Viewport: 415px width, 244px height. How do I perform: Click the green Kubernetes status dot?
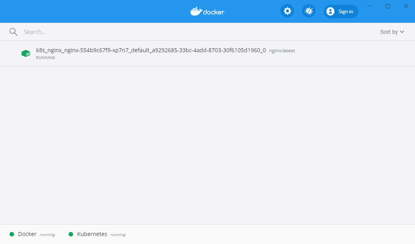[71, 234]
